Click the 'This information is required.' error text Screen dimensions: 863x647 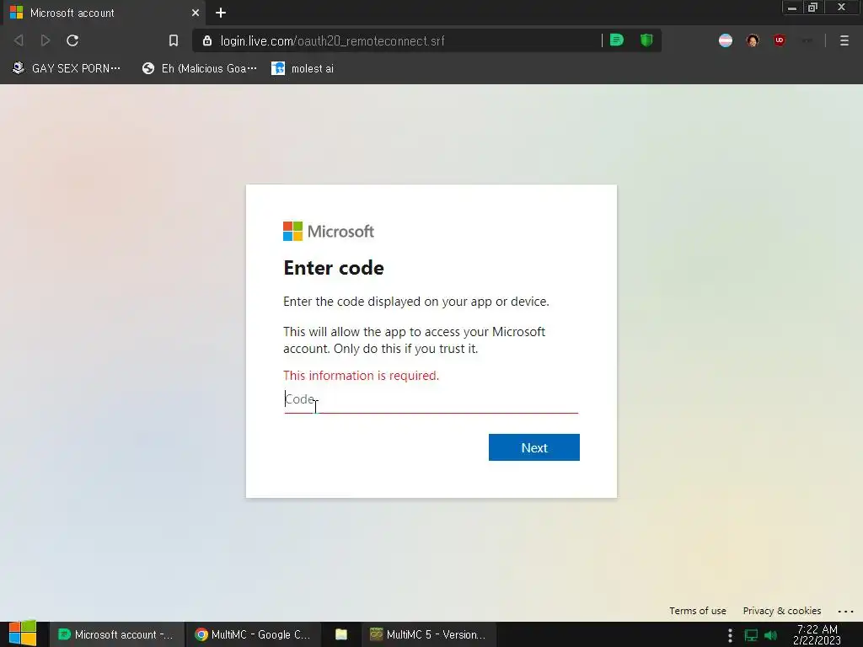pos(361,375)
